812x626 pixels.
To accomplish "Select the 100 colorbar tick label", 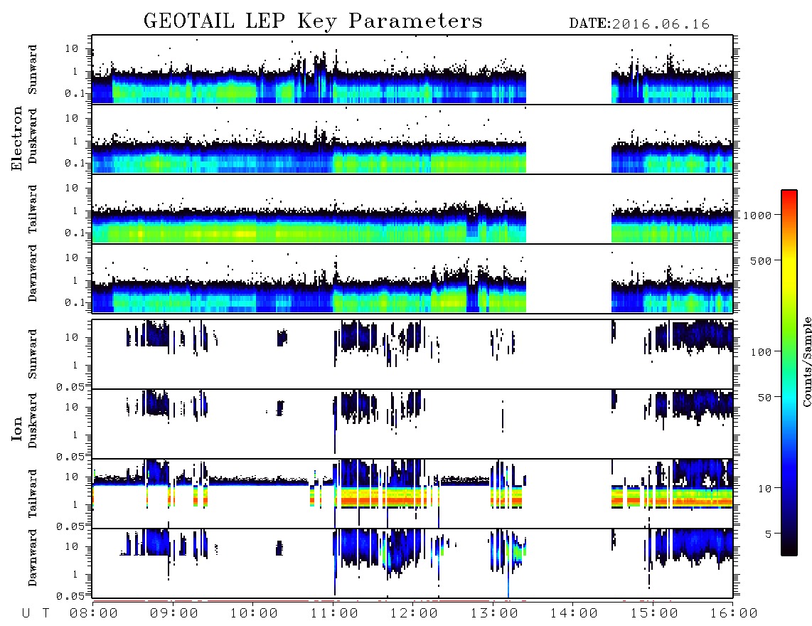I will coord(761,352).
